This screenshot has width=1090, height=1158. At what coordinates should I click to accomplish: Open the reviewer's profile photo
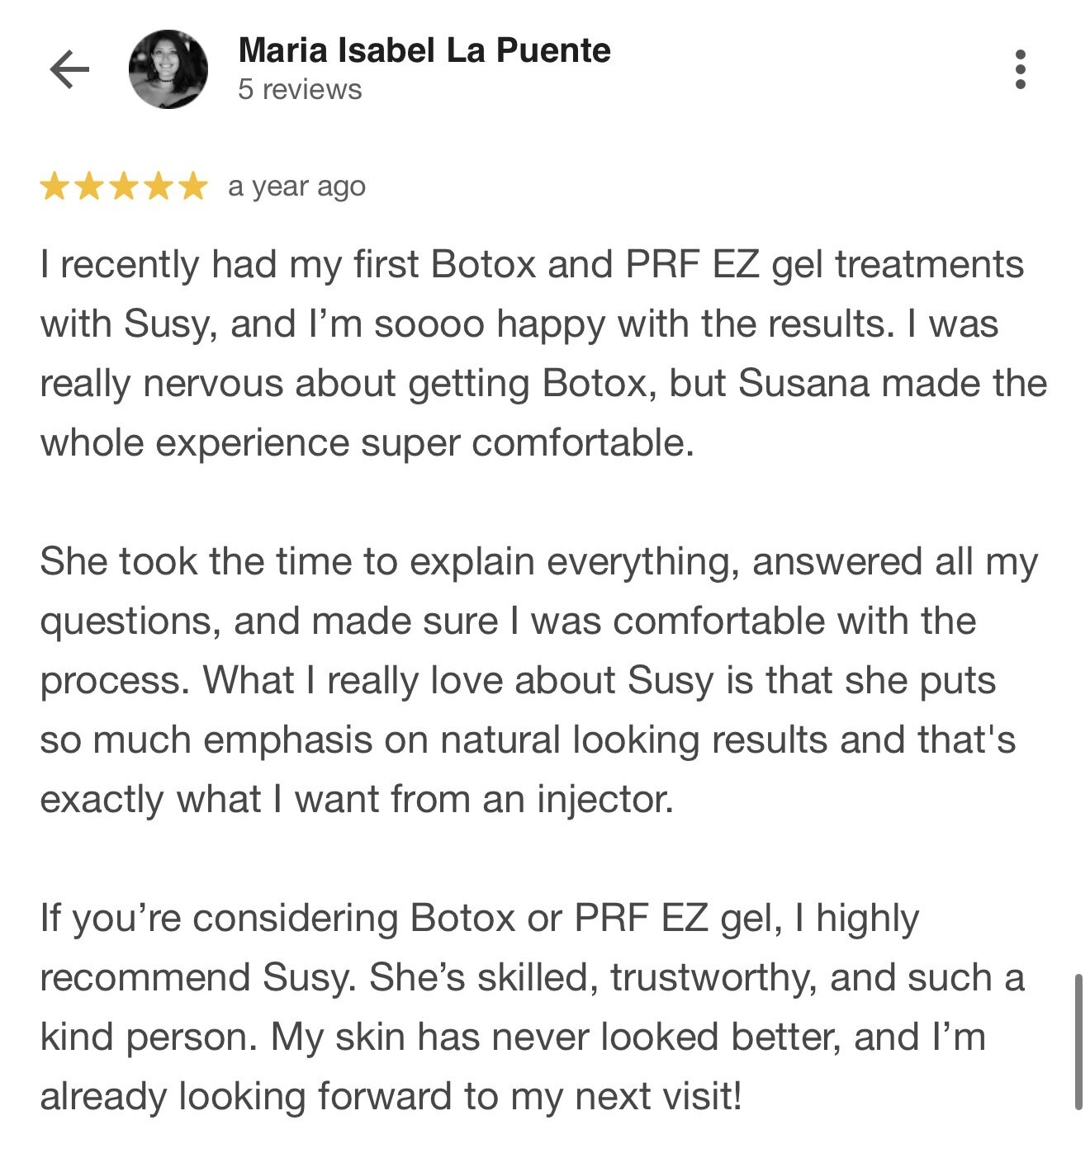tap(168, 69)
